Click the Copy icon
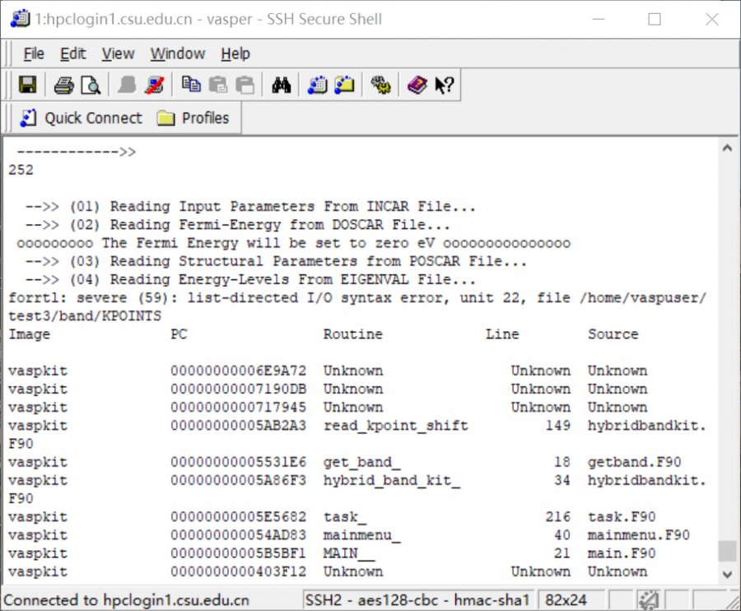 [191, 85]
